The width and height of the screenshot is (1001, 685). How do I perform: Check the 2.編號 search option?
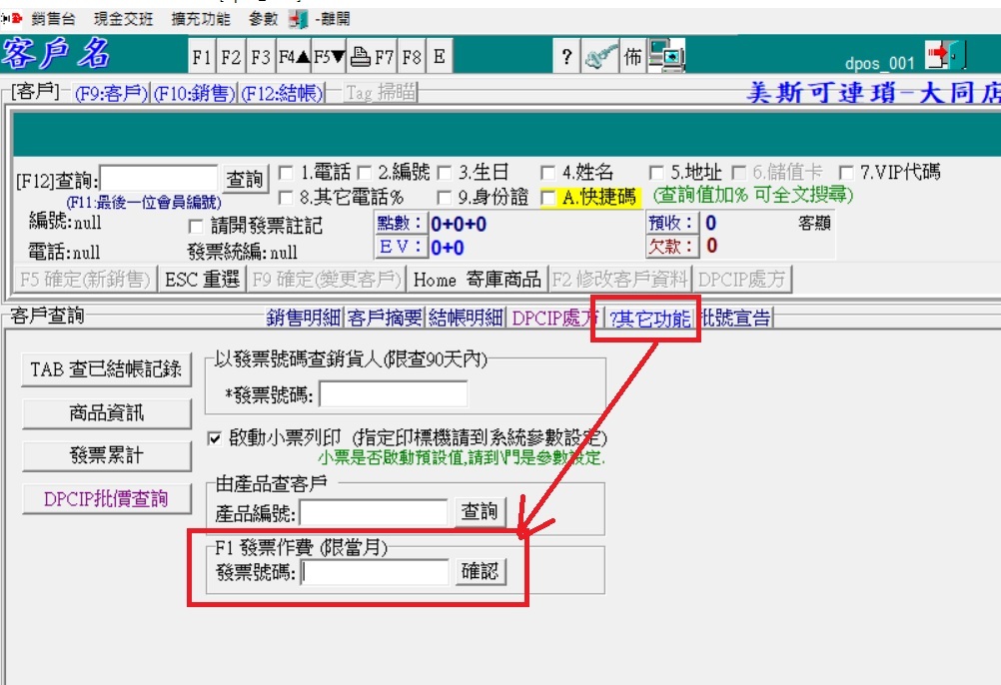click(x=365, y=172)
